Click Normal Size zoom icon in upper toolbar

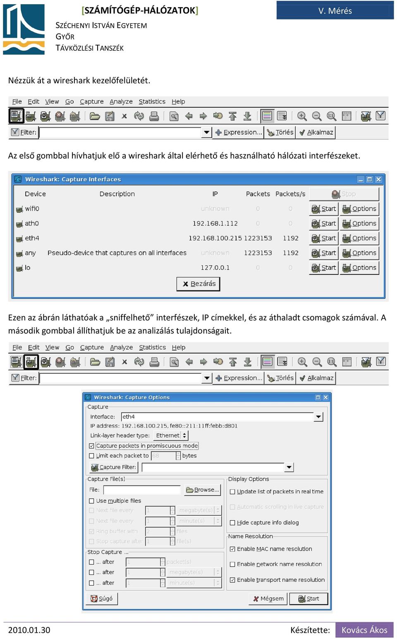pos(331,116)
